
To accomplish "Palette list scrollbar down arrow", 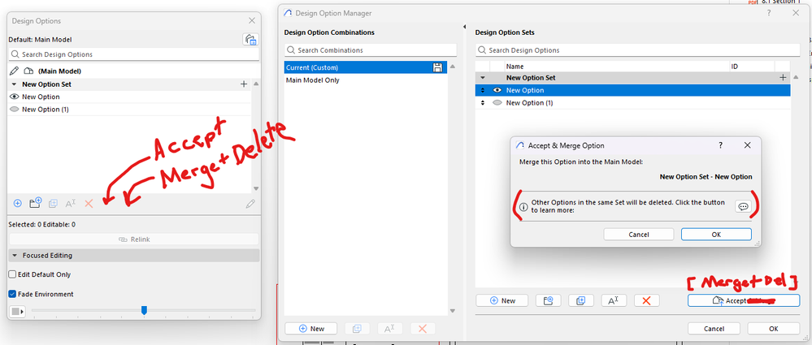I will click(255, 189).
